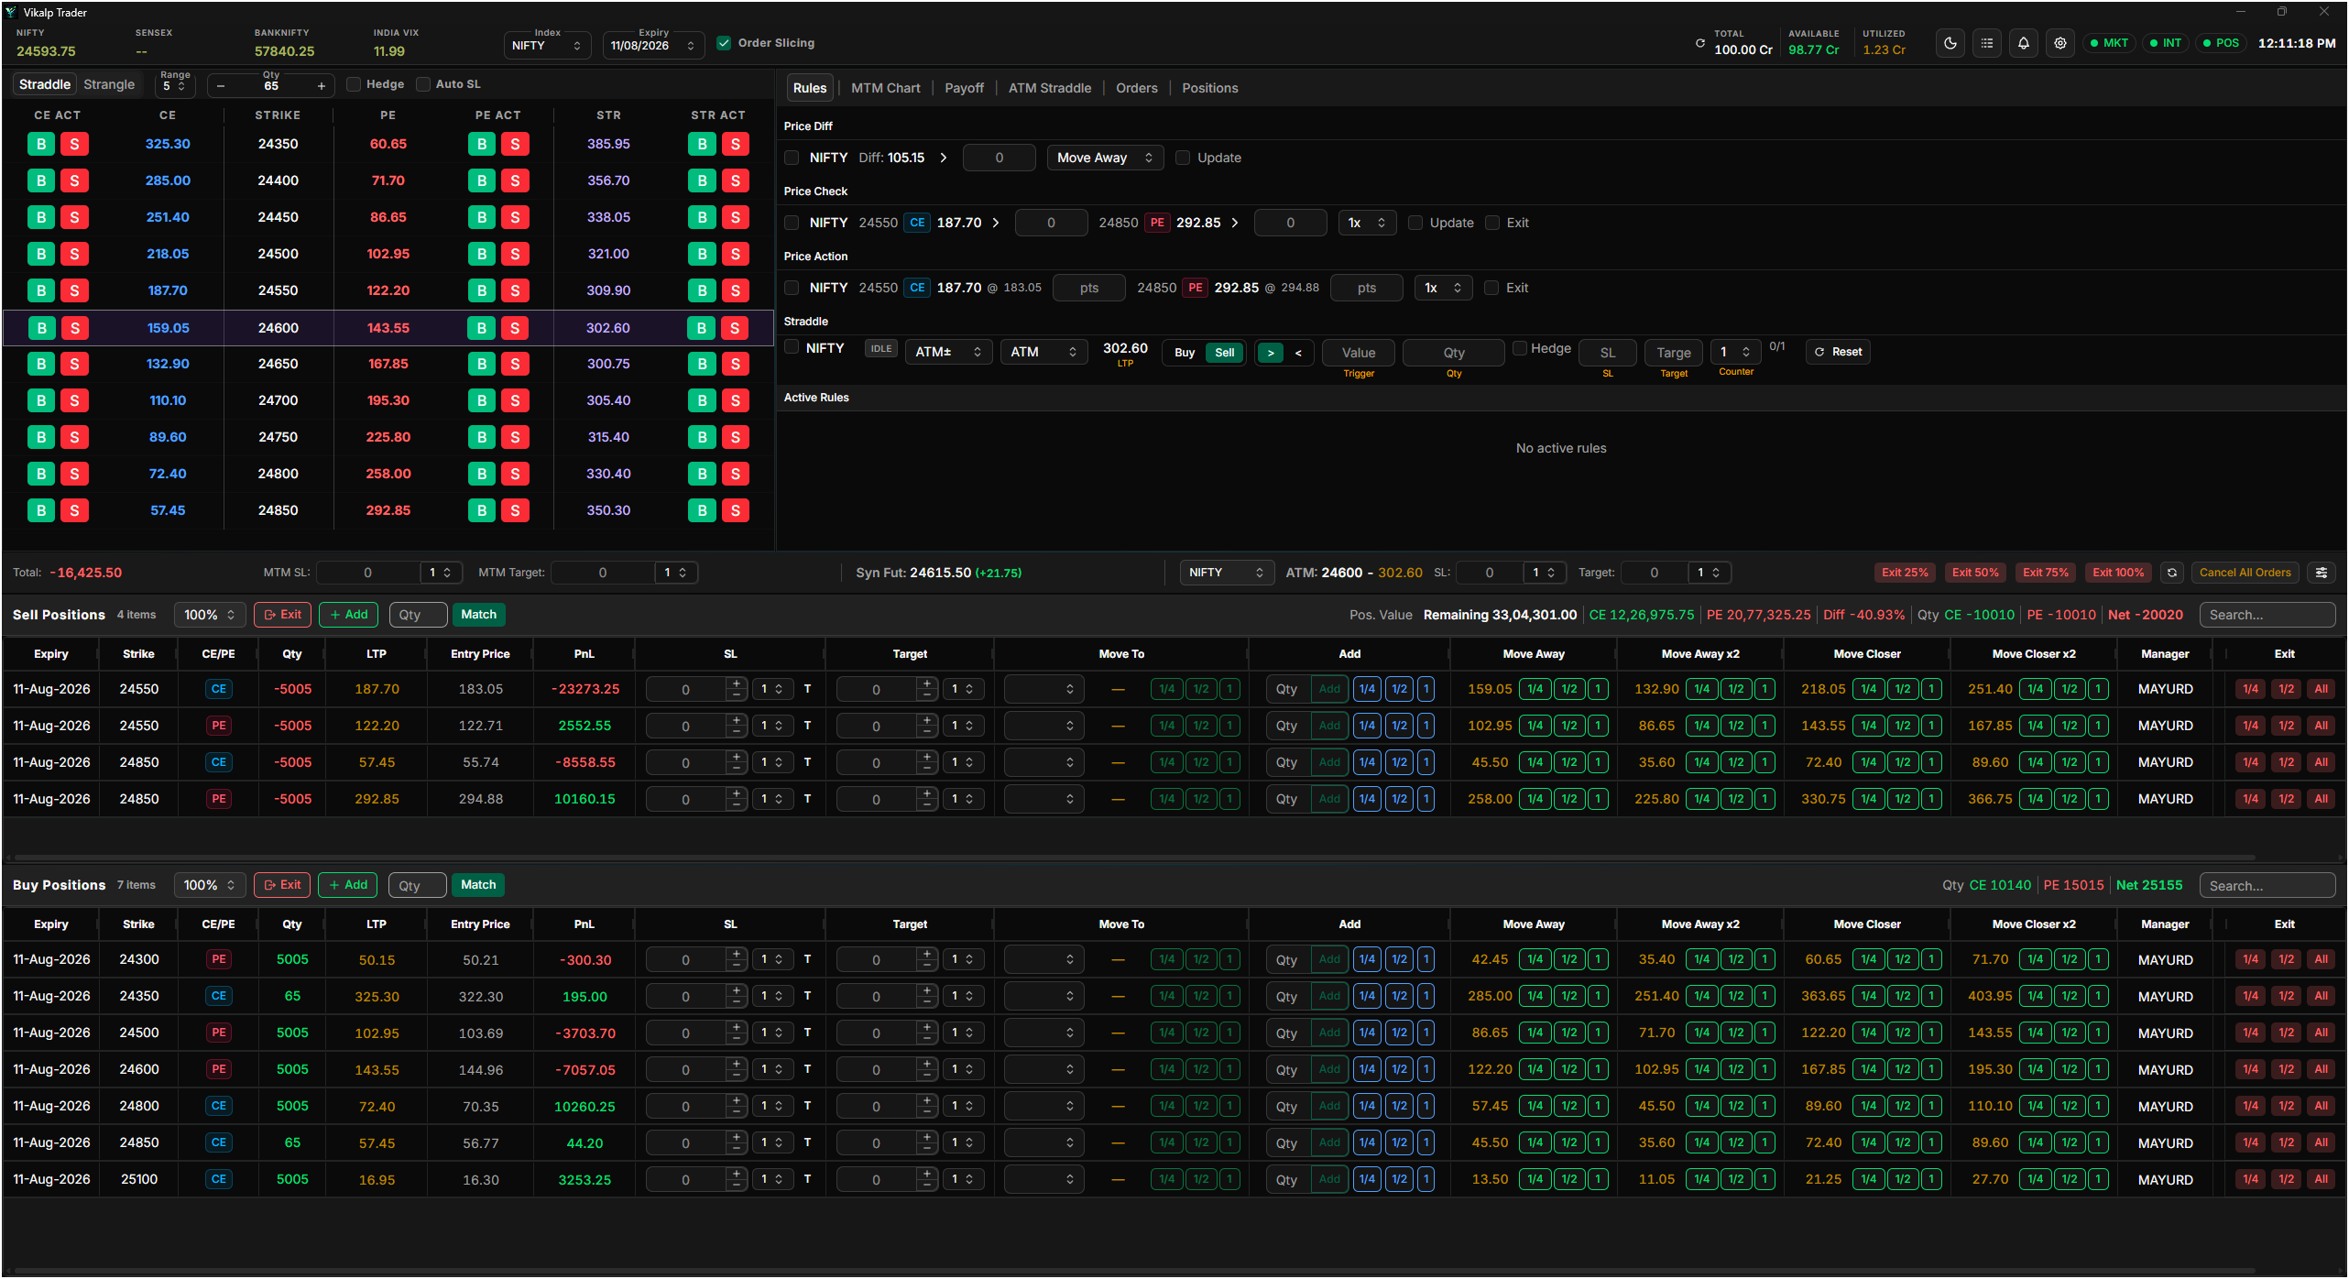The width and height of the screenshot is (2349, 1279).
Task: Click MKT connection status indicator
Action: pos(2110,43)
